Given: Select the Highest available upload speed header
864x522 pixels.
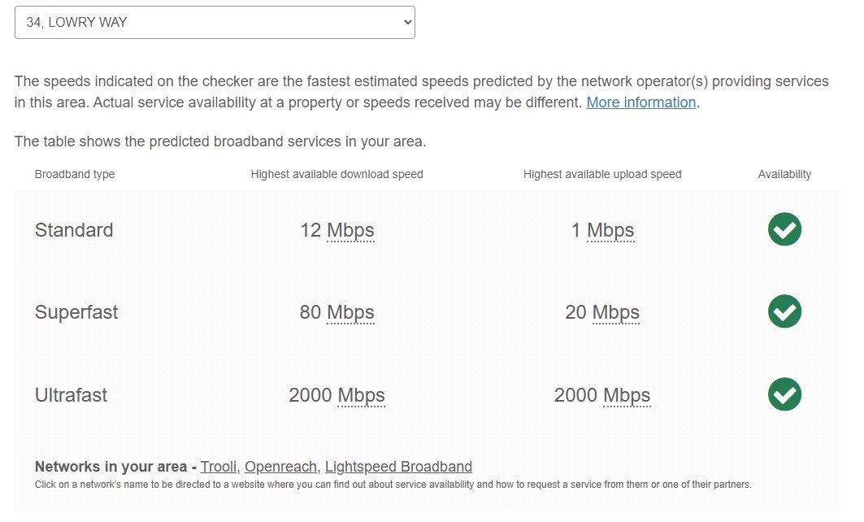Looking at the screenshot, I should coord(602,174).
